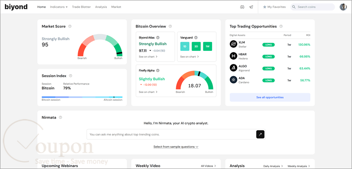
Task: Go to the Home tab
Action: [x=42, y=7]
